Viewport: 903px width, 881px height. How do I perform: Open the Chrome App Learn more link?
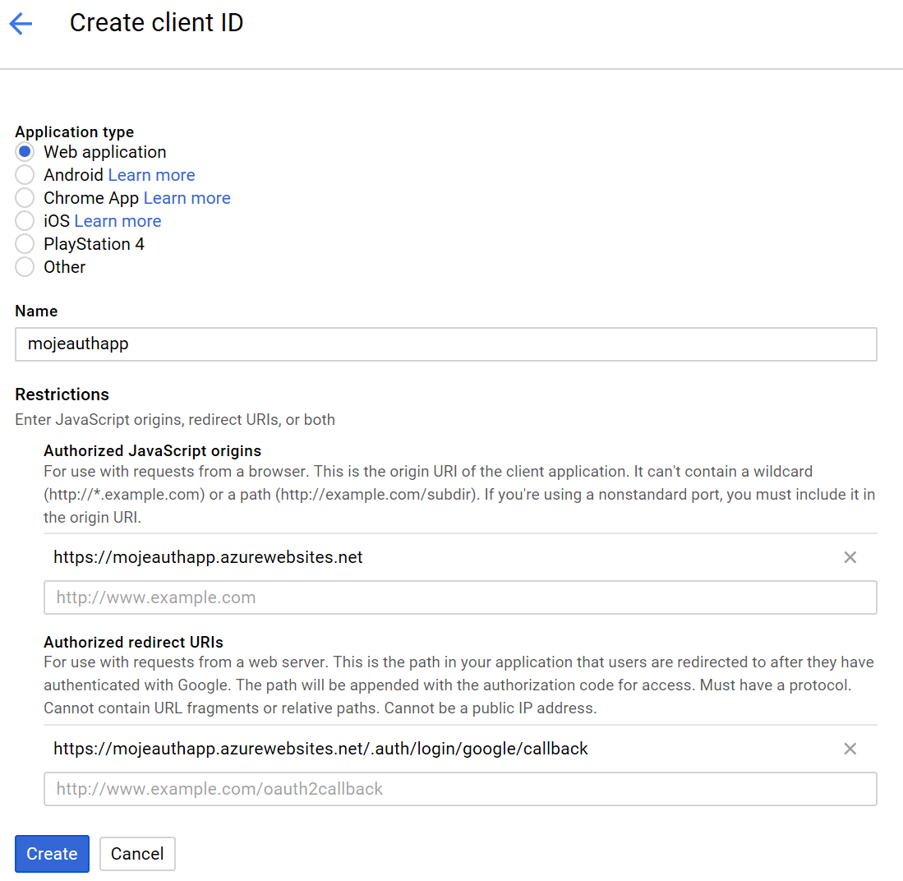tap(187, 198)
